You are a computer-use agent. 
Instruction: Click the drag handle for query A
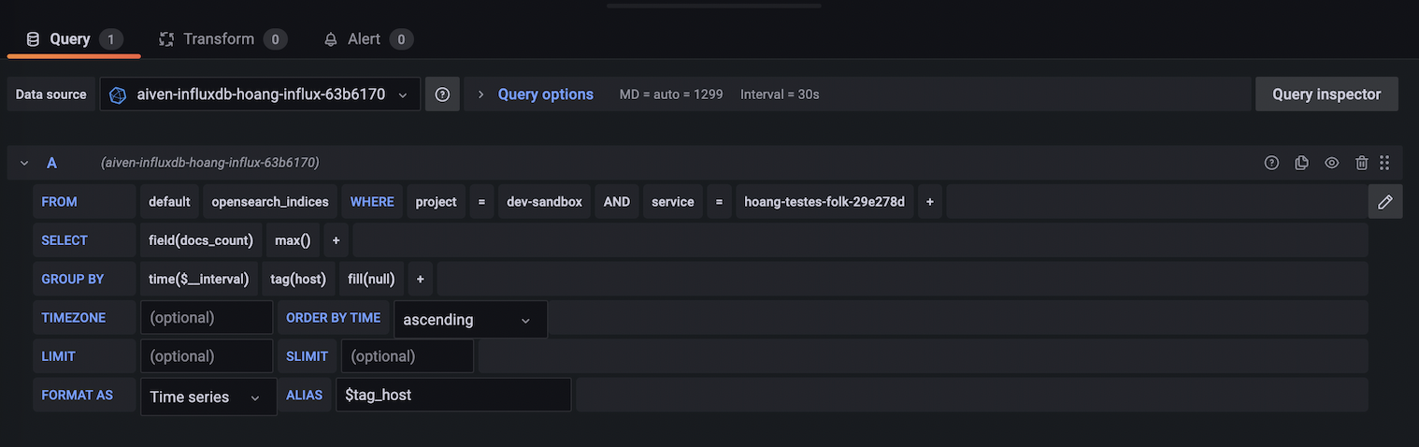coord(1384,163)
